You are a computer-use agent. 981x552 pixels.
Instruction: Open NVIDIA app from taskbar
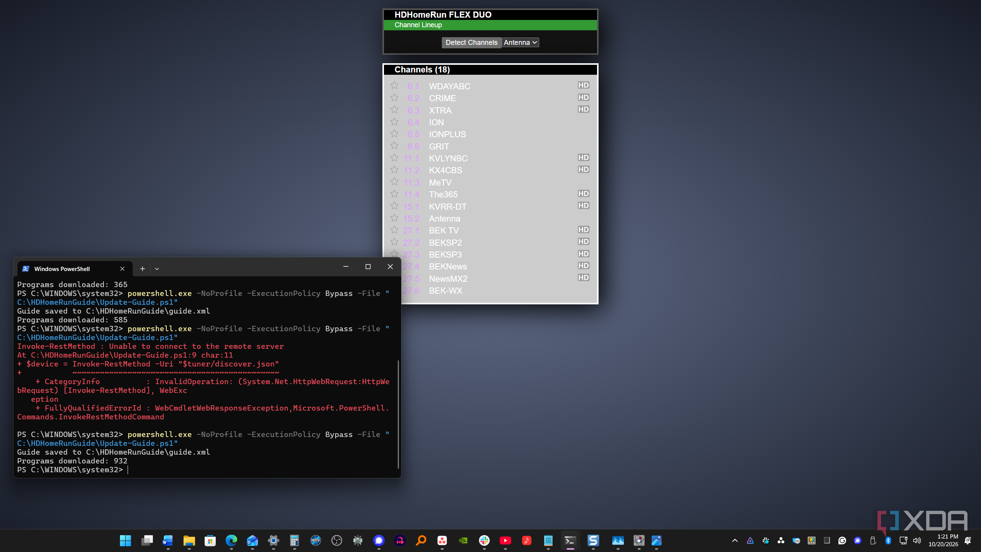tap(463, 540)
